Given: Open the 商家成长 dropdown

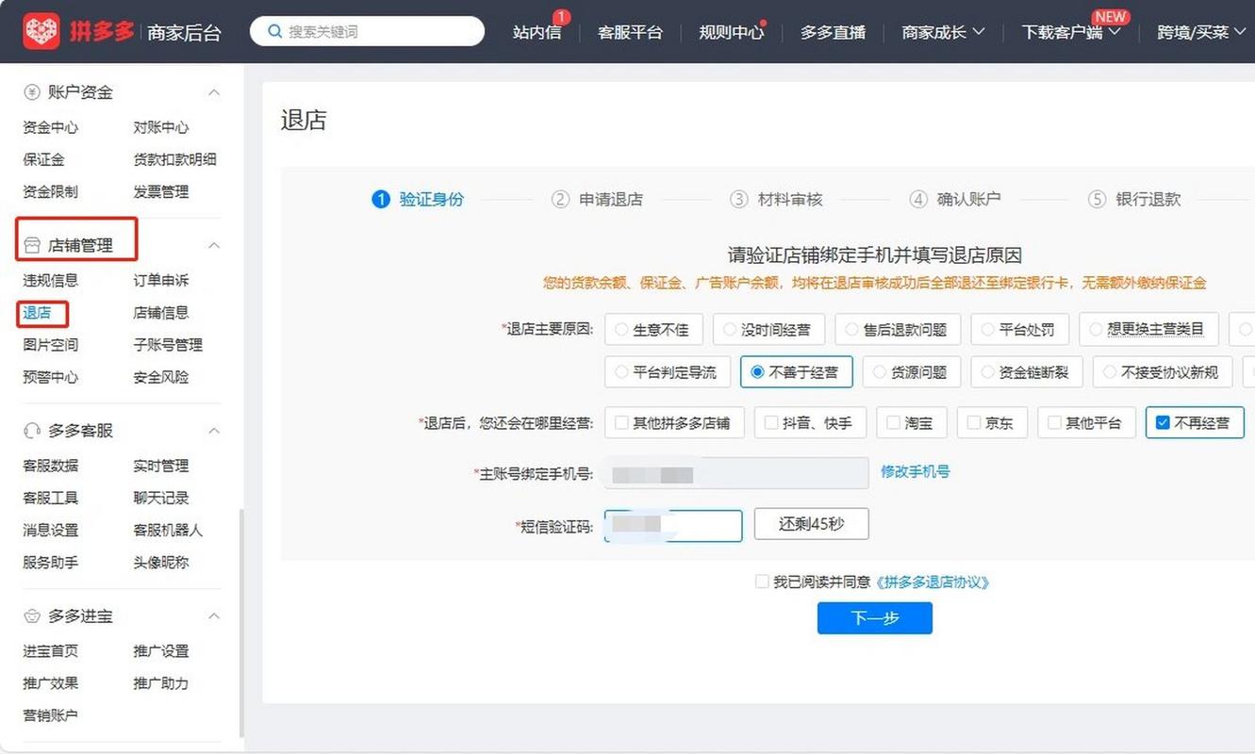Looking at the screenshot, I should [943, 31].
